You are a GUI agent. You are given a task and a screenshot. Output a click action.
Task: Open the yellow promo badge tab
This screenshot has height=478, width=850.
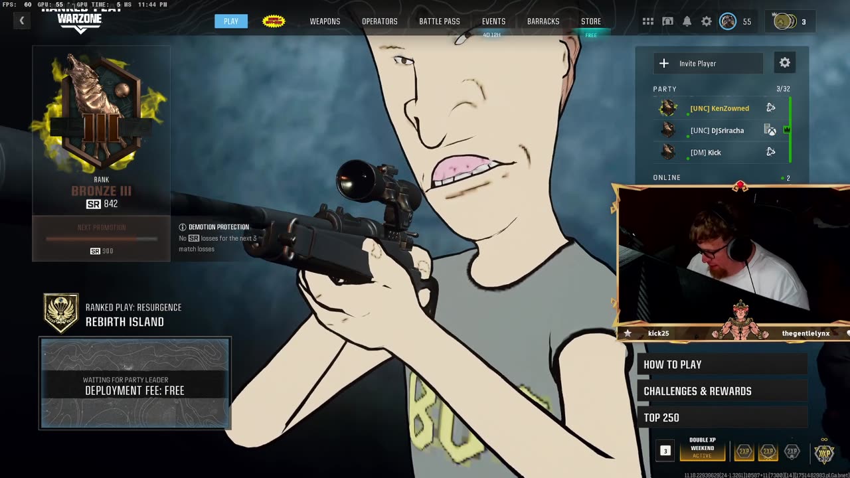pos(274,21)
